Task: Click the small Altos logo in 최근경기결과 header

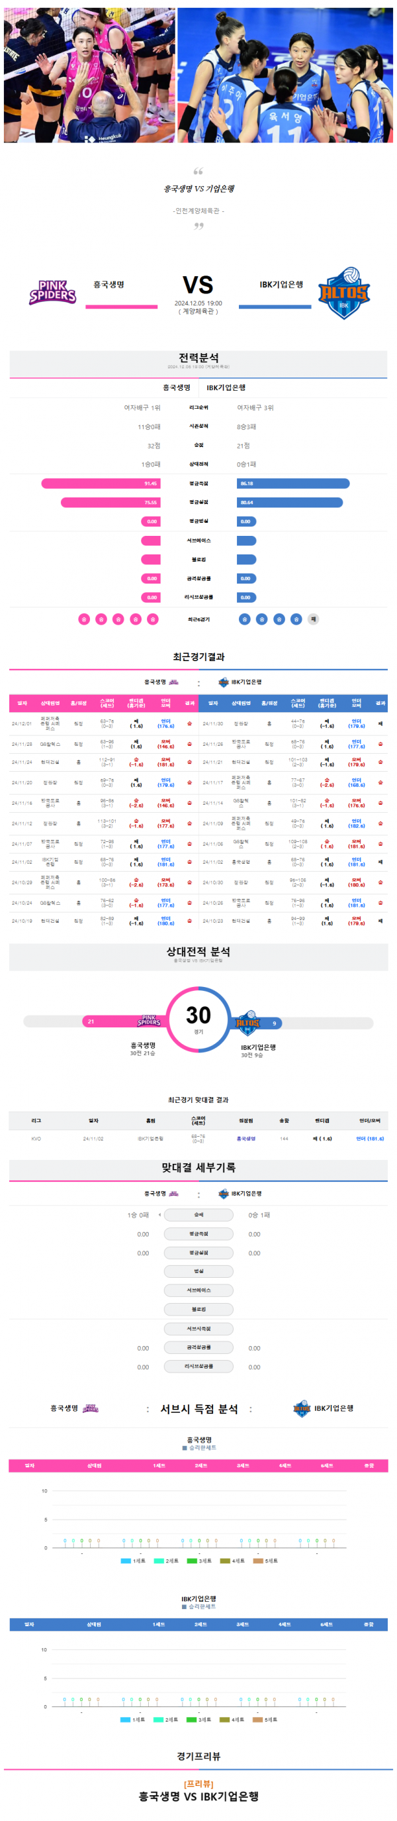Action: tap(223, 682)
